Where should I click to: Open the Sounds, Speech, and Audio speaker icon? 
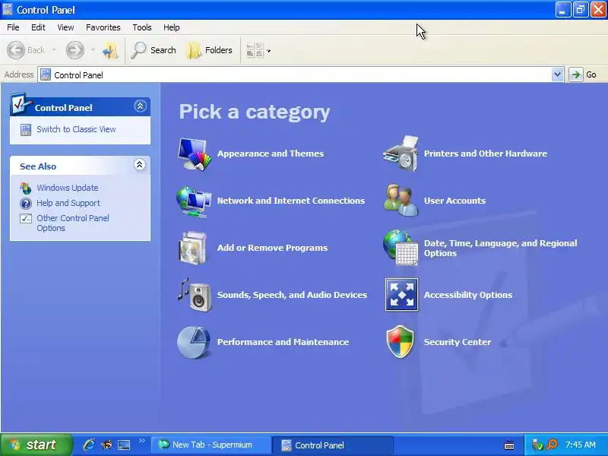click(195, 295)
